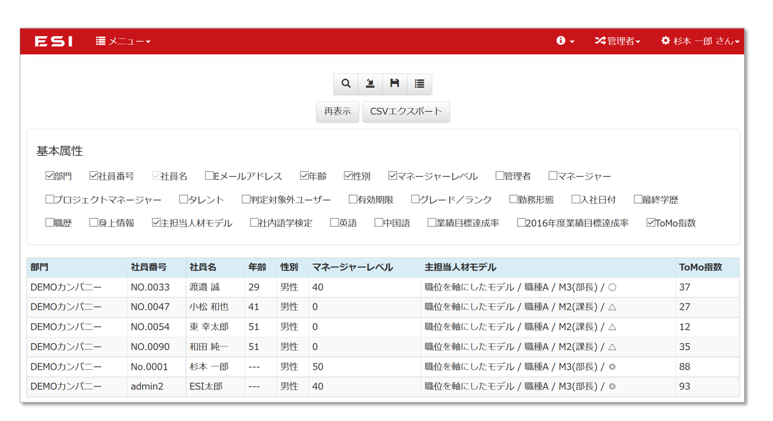Screen dimensions: 773x421
Task: Select employee name ESI太郎
Action: (x=206, y=386)
